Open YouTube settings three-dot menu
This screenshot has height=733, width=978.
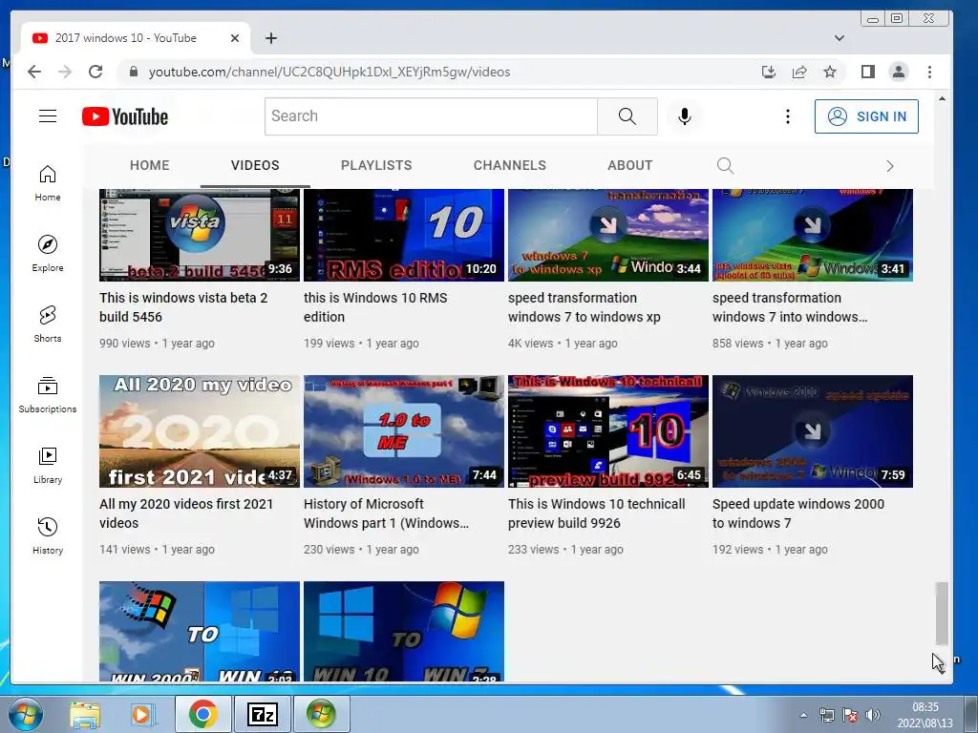788,116
